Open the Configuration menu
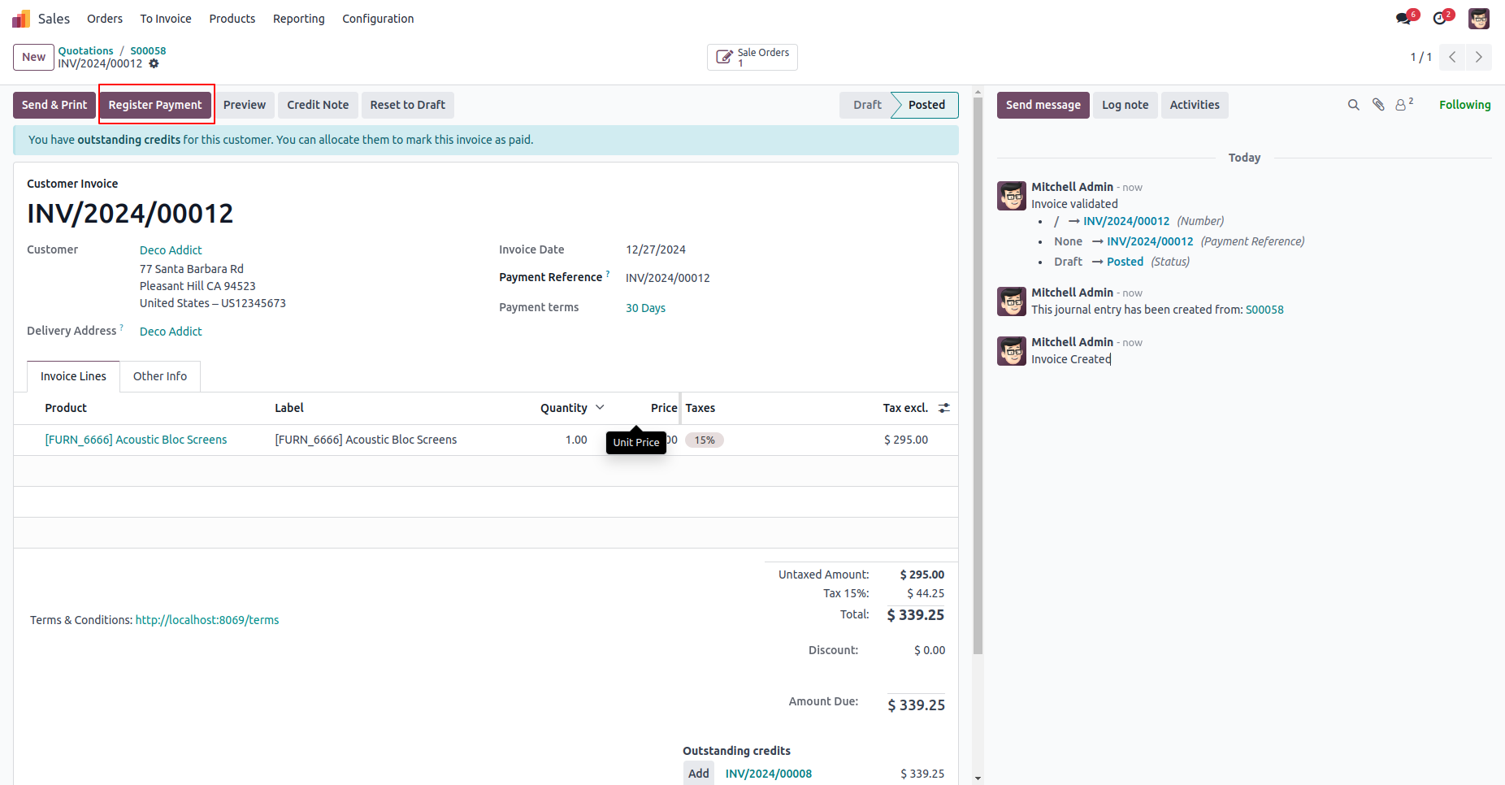This screenshot has width=1505, height=785. click(378, 19)
